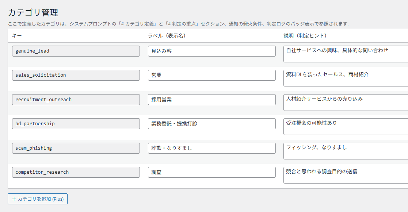The image size is (408, 212).
Task: Edit description 自社サービスへの興味、具体的な問い合わせ
Action: (x=346, y=54)
